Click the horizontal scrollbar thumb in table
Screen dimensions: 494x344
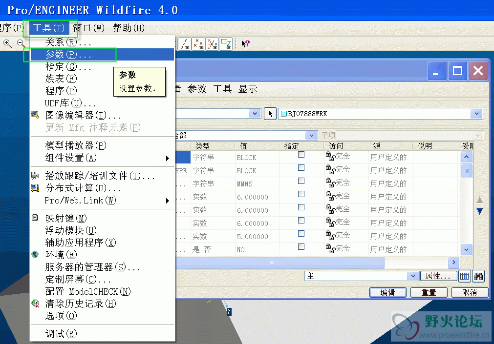(280, 263)
